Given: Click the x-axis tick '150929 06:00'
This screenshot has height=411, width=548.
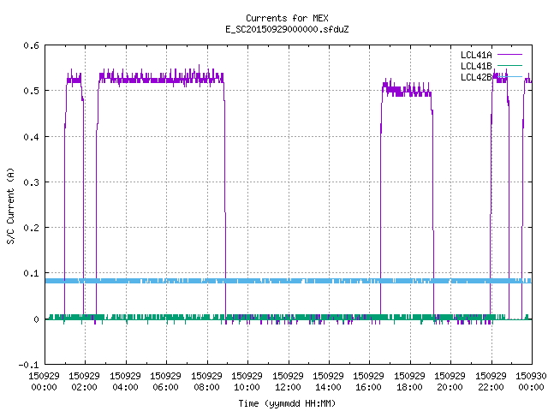Looking at the screenshot, I should (x=165, y=381).
